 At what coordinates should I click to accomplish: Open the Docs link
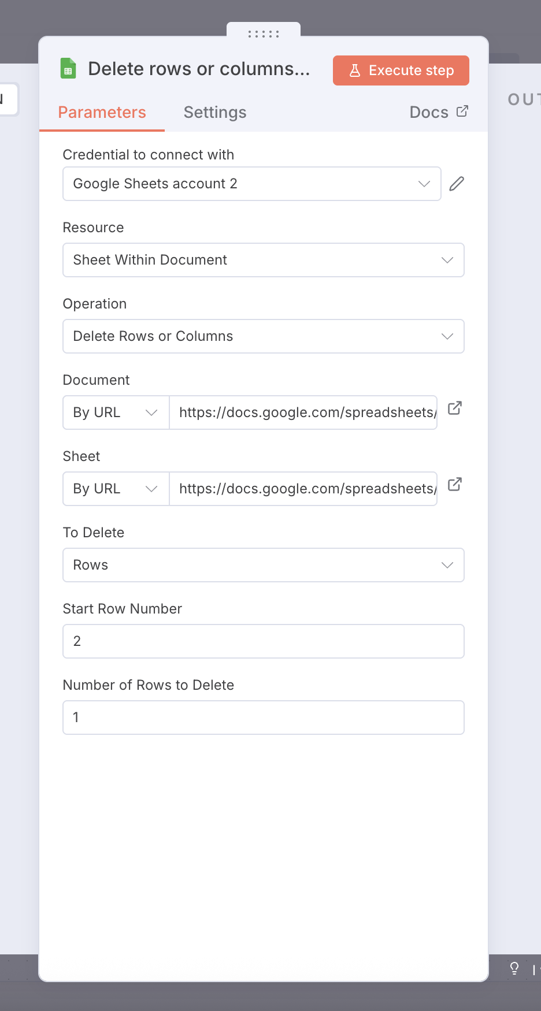(x=439, y=112)
